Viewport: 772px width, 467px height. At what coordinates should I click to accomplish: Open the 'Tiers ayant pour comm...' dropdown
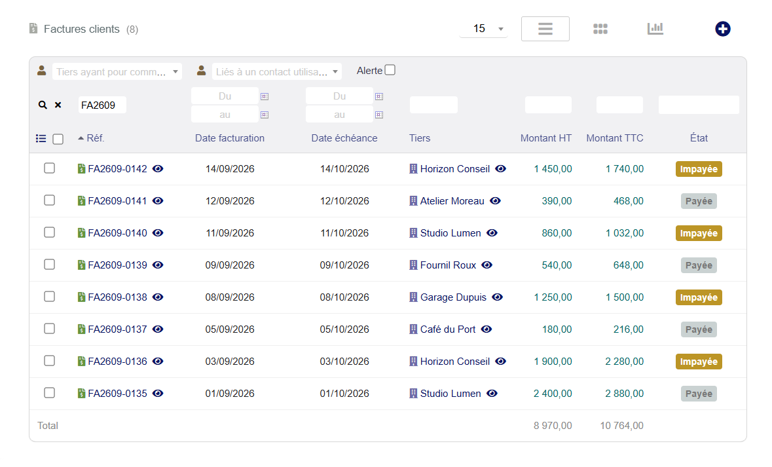click(117, 72)
